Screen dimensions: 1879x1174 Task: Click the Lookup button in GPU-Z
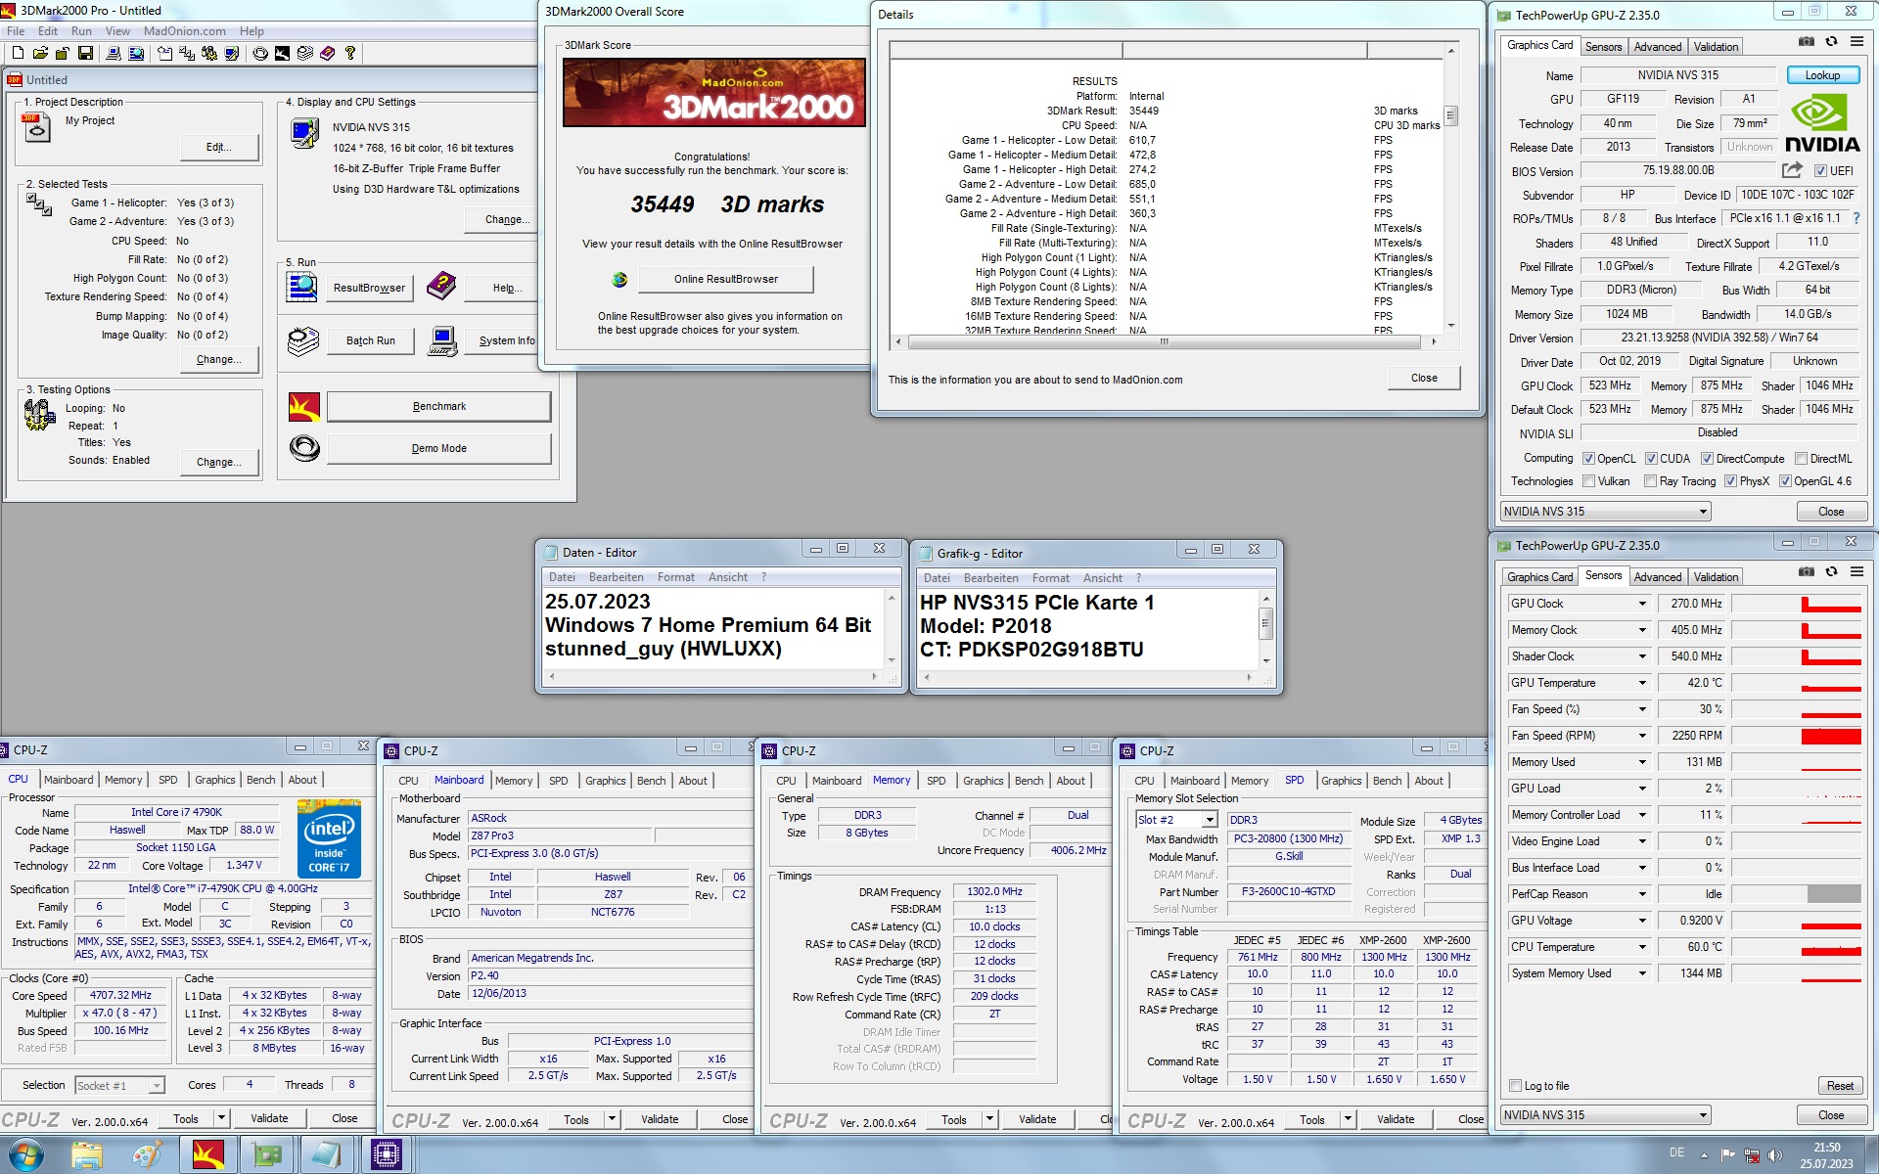pos(1821,75)
